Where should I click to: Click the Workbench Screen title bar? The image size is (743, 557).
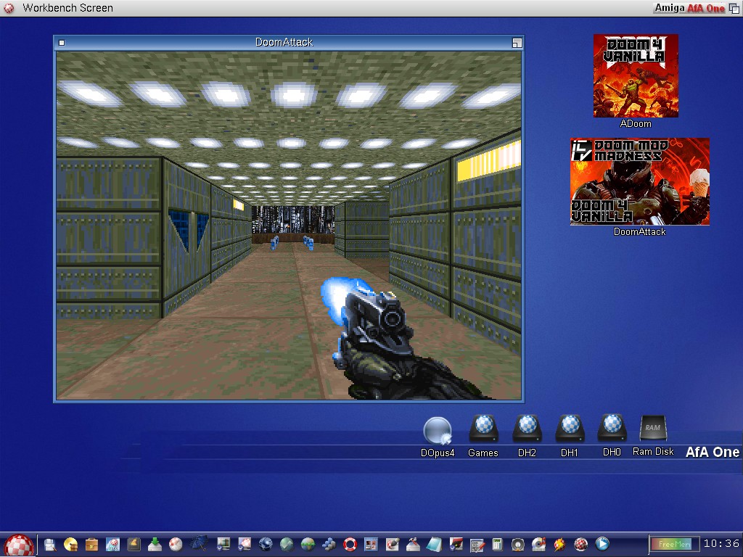coord(290,8)
